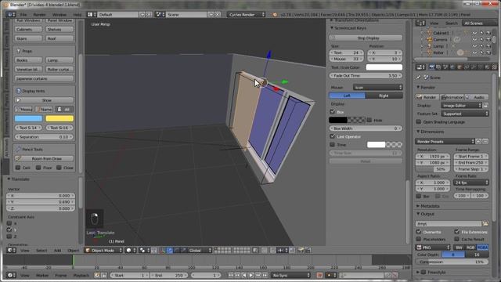Select the Scene properties tab icon
This screenshot has width=501, height=282.
(445, 67)
